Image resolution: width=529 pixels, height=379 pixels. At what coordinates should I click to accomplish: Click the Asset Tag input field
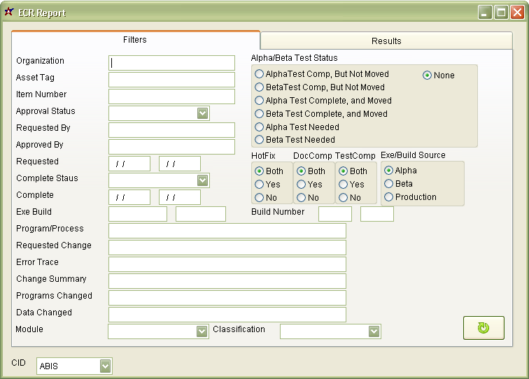click(171, 80)
